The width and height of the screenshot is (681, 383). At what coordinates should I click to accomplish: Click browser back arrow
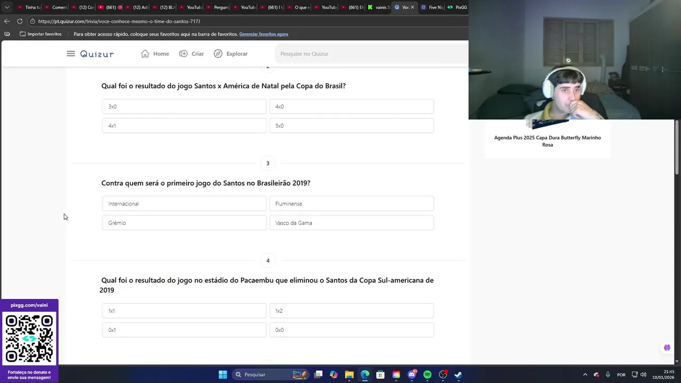[x=7, y=21]
